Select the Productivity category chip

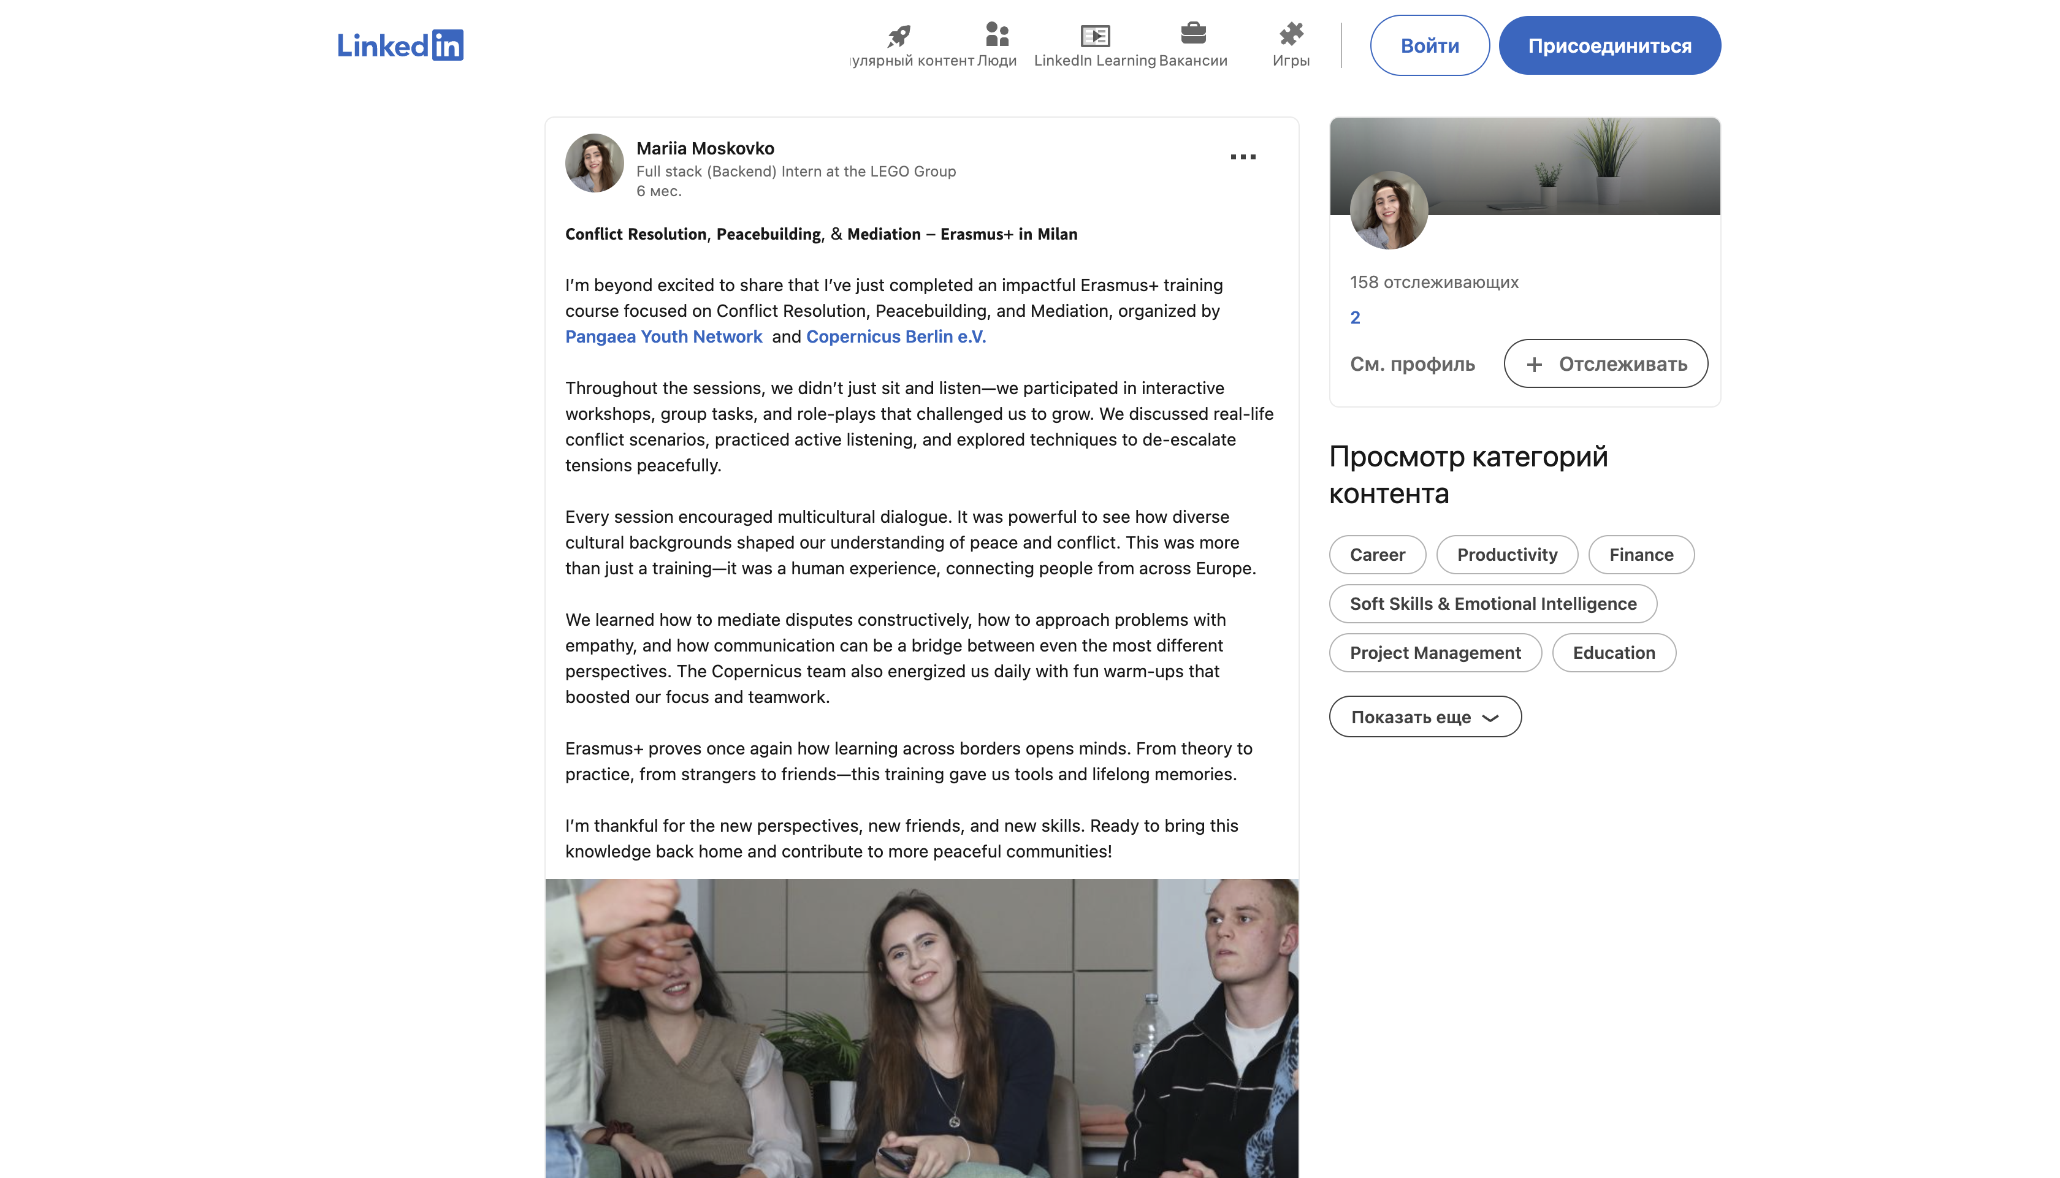pos(1506,555)
